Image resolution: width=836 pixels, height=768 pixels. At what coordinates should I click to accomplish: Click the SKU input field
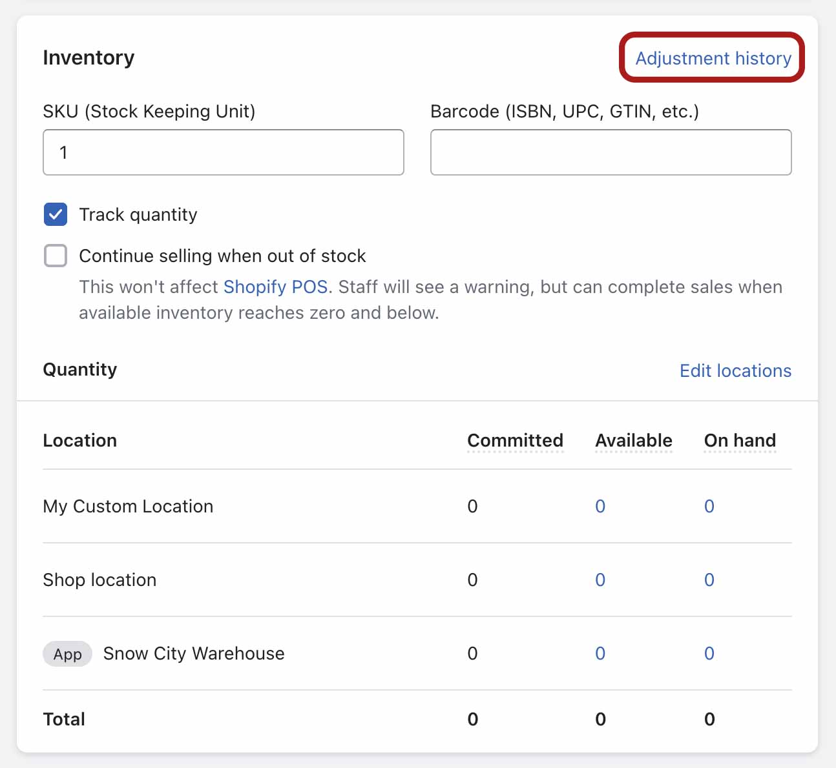tap(224, 152)
